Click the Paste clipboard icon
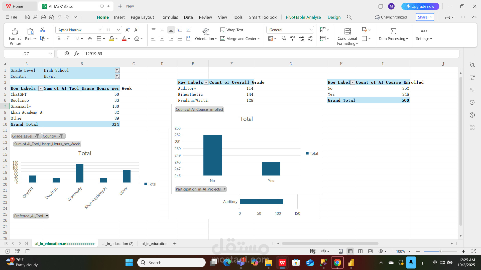 pos(31,31)
